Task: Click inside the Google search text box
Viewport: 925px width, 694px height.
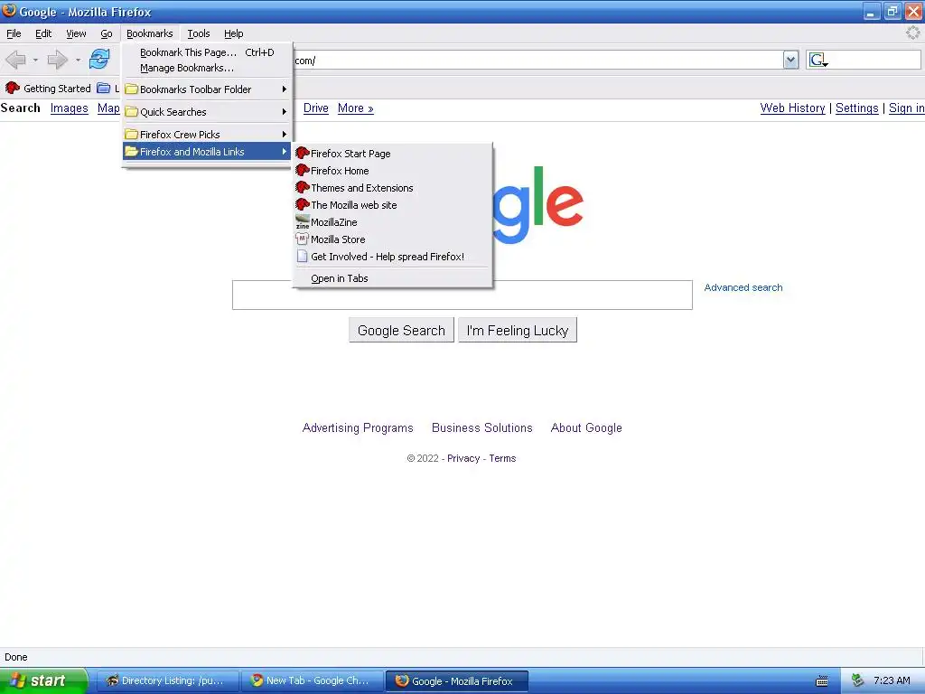Action: click(x=462, y=295)
